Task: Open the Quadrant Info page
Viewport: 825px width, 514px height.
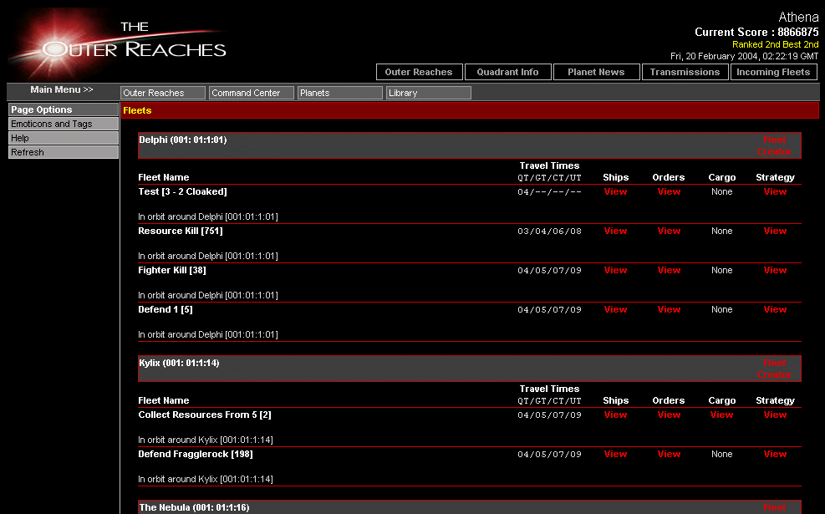Action: [x=507, y=72]
